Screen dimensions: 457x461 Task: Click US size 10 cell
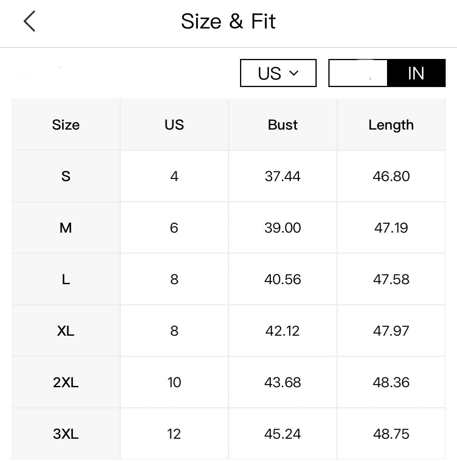tap(174, 383)
